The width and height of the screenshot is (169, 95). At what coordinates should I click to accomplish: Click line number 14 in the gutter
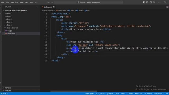(46, 54)
